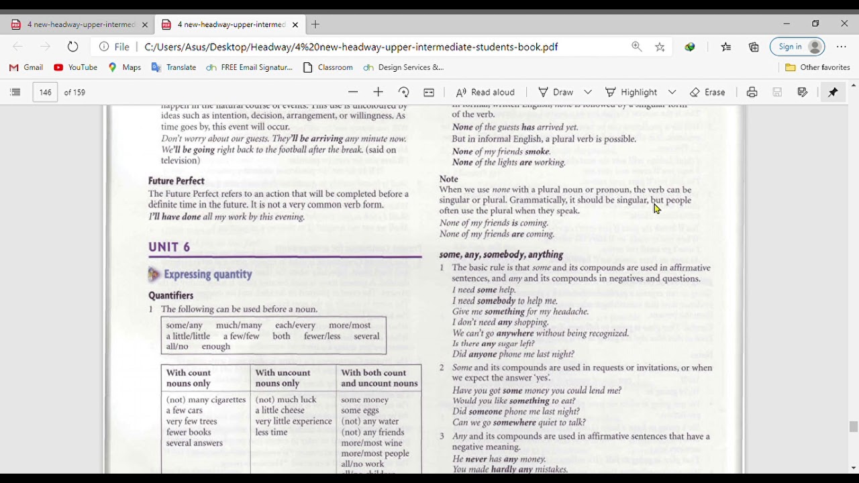This screenshot has width=859, height=483.
Task: Open the Maps bookmark
Action: point(125,67)
